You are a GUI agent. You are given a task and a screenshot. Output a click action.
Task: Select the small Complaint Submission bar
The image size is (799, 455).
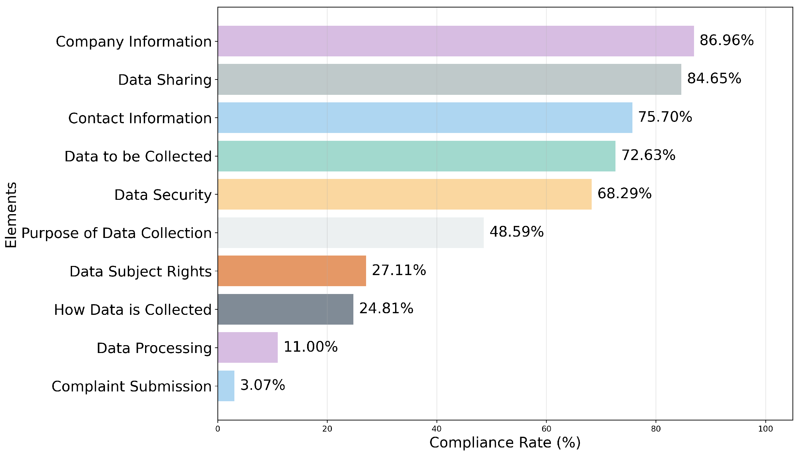click(226, 386)
